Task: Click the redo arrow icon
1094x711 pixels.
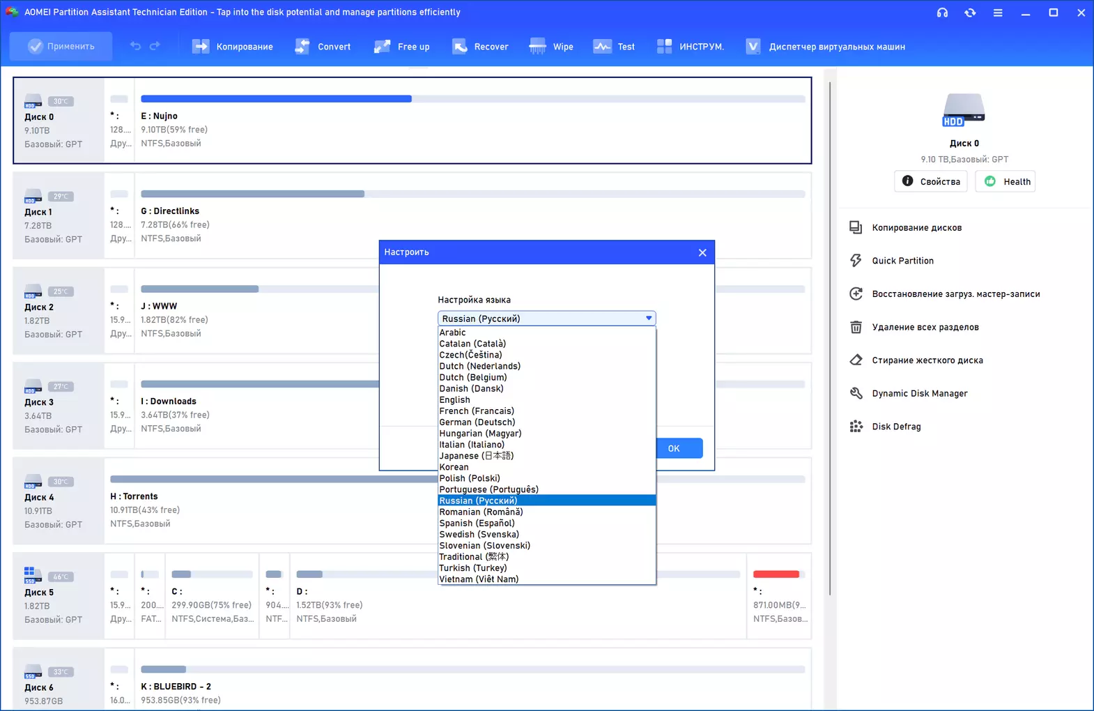Action: tap(155, 46)
